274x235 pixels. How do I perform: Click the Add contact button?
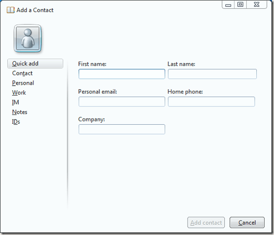click(x=206, y=222)
